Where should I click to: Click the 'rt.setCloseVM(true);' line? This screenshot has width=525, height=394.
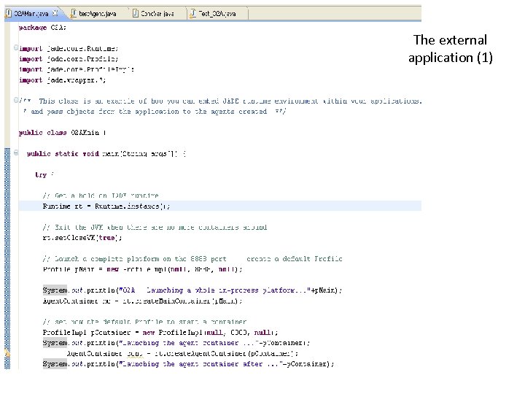(82, 238)
